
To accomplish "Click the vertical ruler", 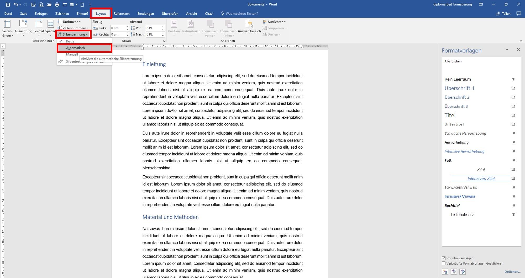I will pyautogui.click(x=3, y=164).
